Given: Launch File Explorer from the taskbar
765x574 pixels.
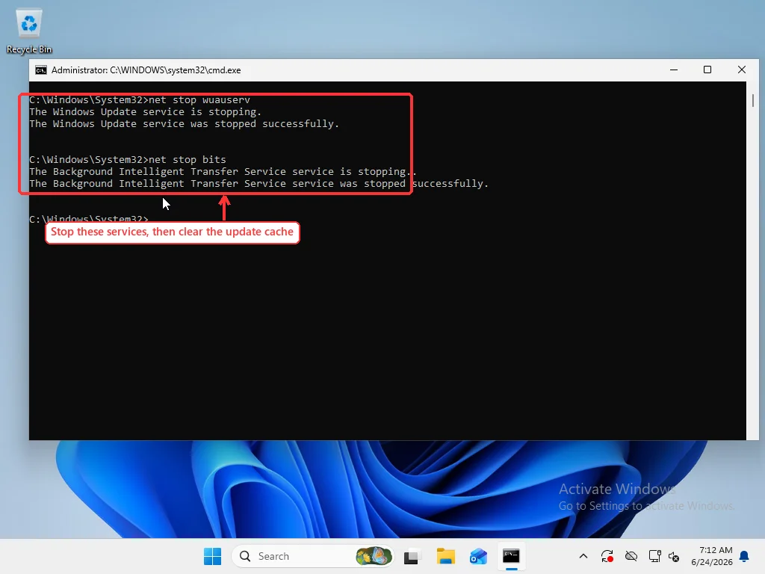Looking at the screenshot, I should point(445,556).
